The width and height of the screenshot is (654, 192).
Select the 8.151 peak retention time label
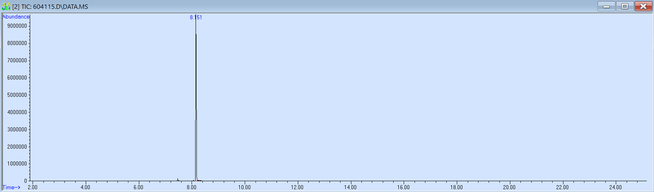[196, 17]
